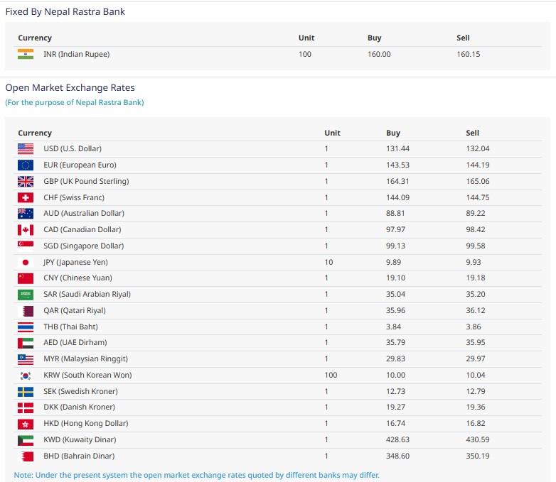The image size is (556, 482).
Task: Click the note about open market exchange rates
Action: (x=196, y=475)
